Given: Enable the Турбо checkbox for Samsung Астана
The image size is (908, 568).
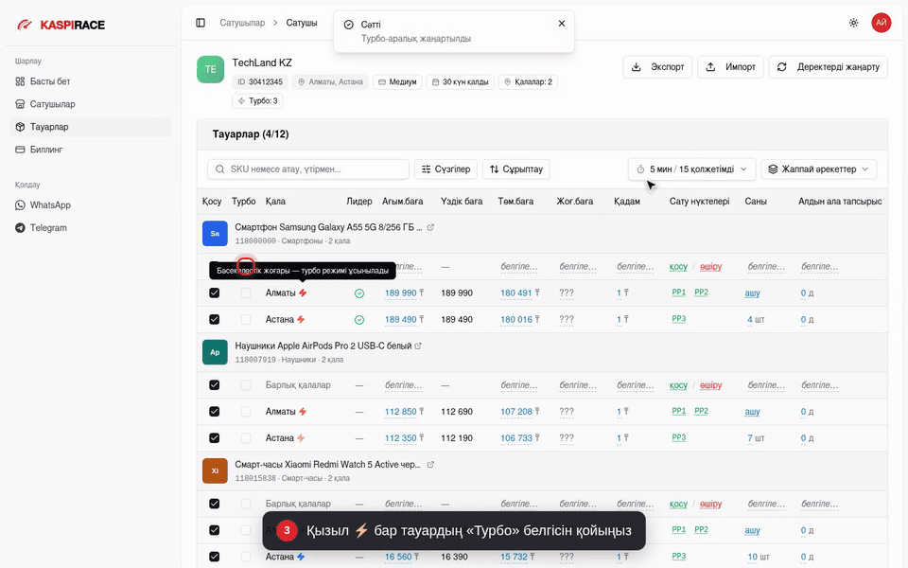Looking at the screenshot, I should (x=246, y=319).
